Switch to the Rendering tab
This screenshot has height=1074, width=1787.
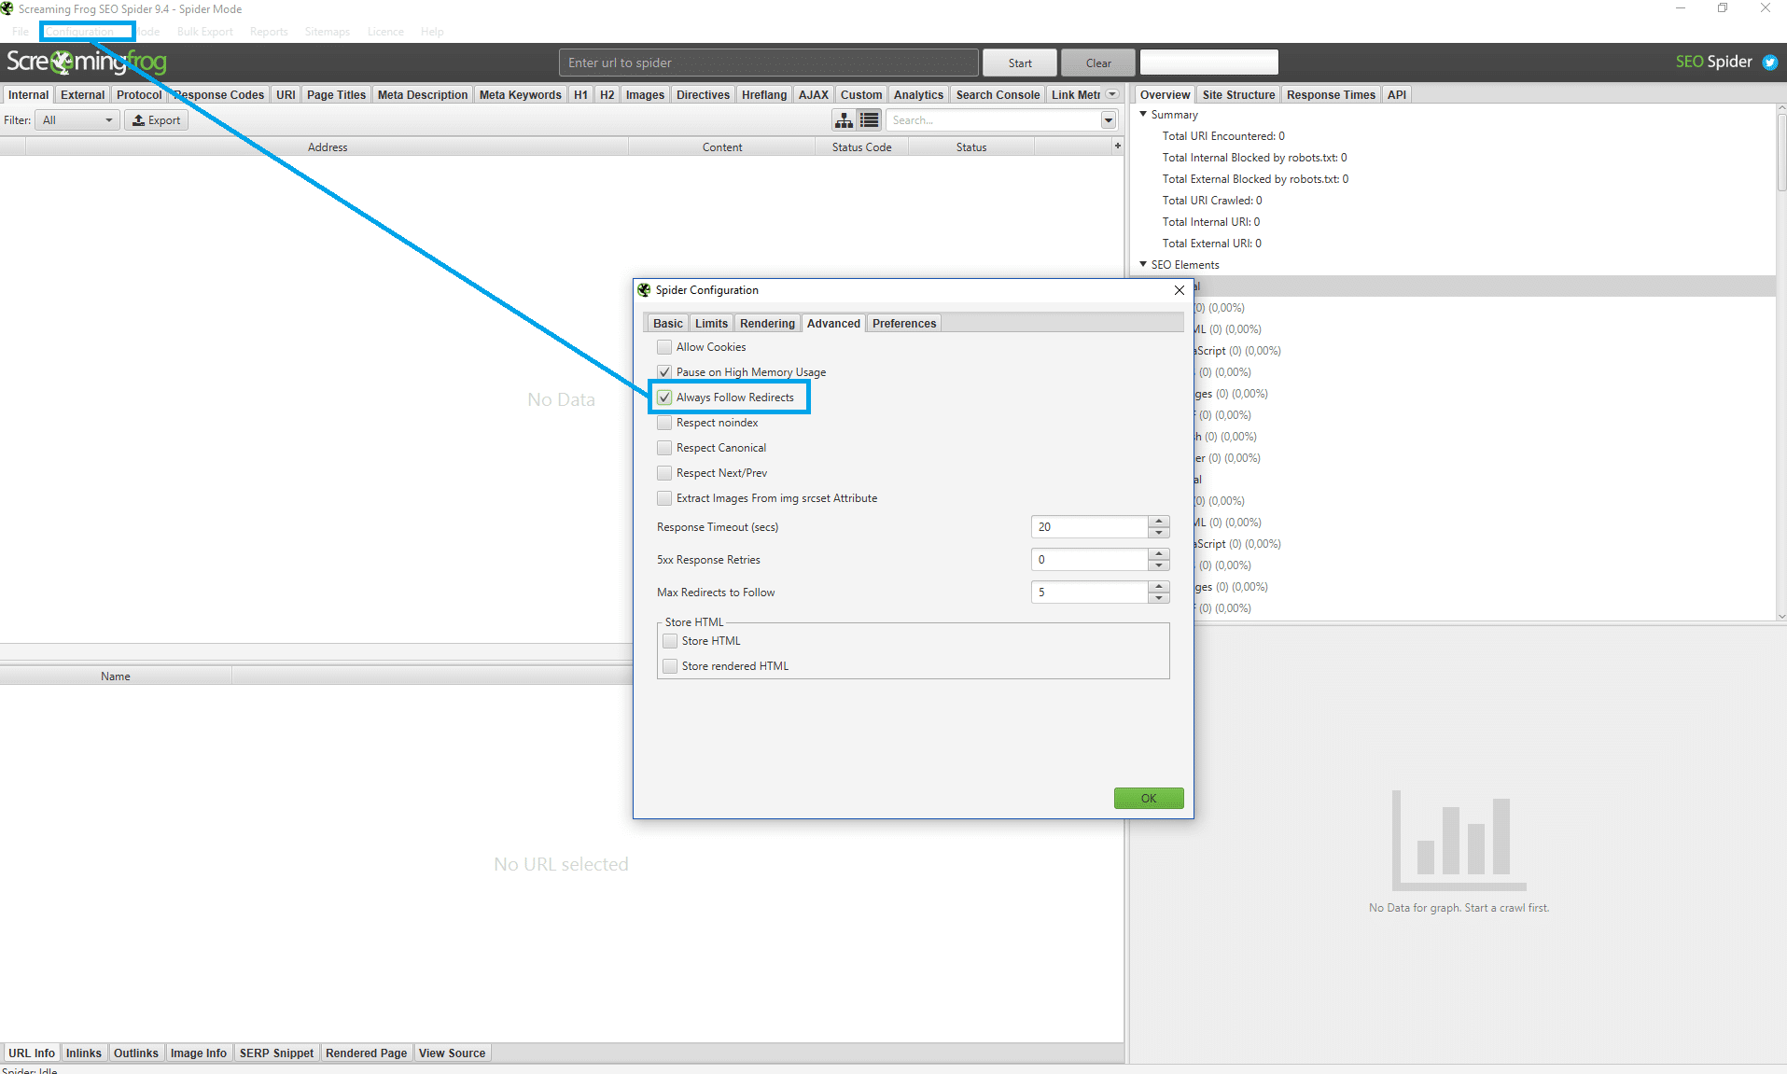click(x=766, y=324)
